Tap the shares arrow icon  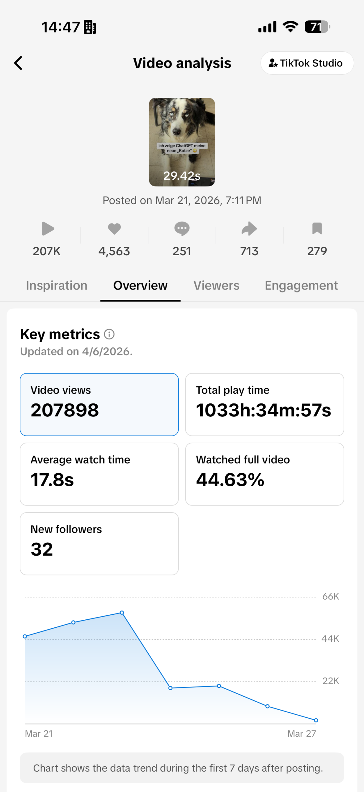(x=249, y=229)
